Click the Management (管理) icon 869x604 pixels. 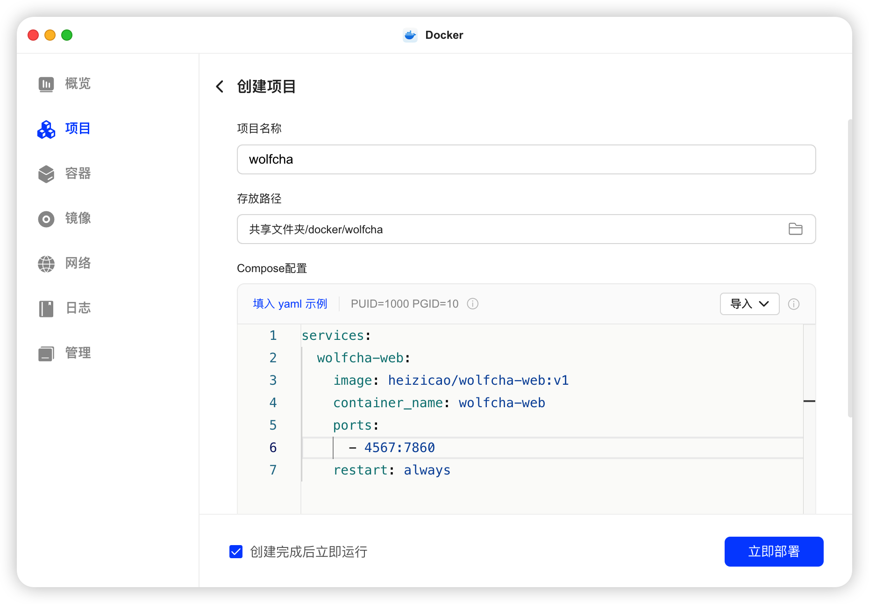pos(46,353)
